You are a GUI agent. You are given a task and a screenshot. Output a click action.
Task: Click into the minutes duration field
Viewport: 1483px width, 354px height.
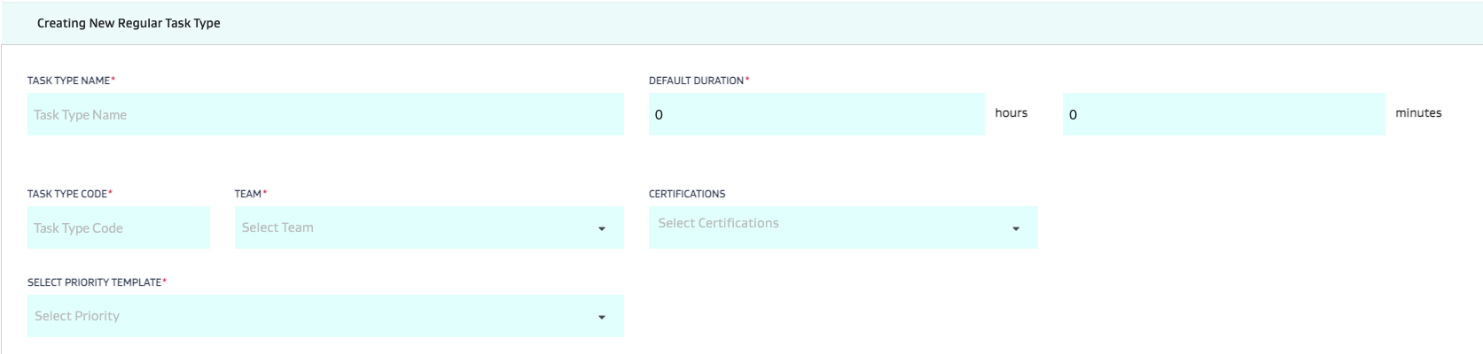[1223, 114]
